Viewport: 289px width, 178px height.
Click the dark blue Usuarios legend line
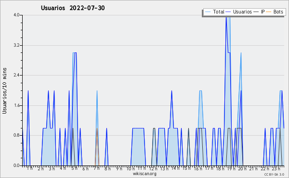click(228, 12)
